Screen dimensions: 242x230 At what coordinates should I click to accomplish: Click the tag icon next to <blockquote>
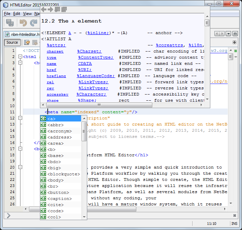[43, 174]
